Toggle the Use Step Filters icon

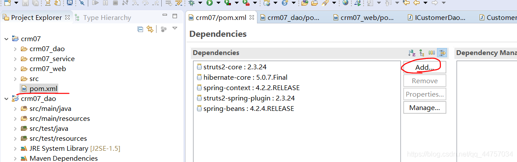[178, 3]
